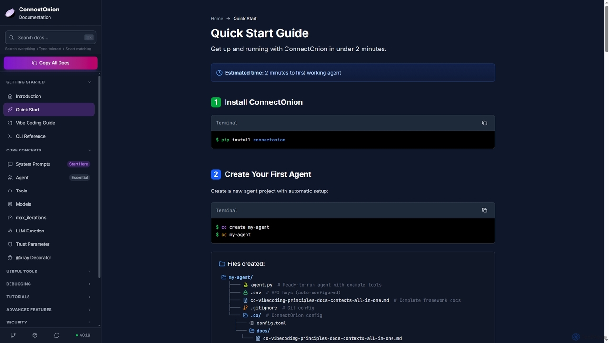The width and height of the screenshot is (609, 343).
Task: Go to the Trust Parameter page
Action: [x=49, y=244]
